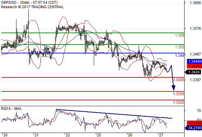
Task: Click the blue 1.34494 moving average label
Action: (194, 61)
